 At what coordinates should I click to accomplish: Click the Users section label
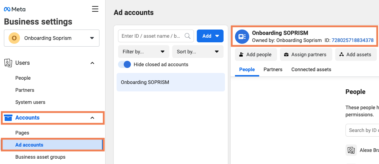pyautogui.click(x=22, y=63)
